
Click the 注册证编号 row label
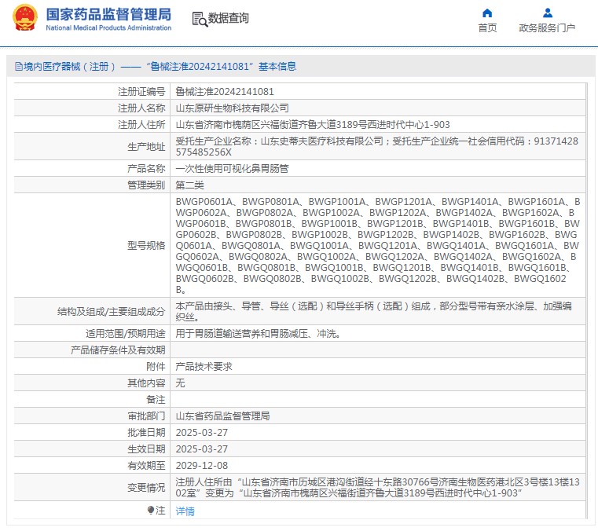coord(141,91)
